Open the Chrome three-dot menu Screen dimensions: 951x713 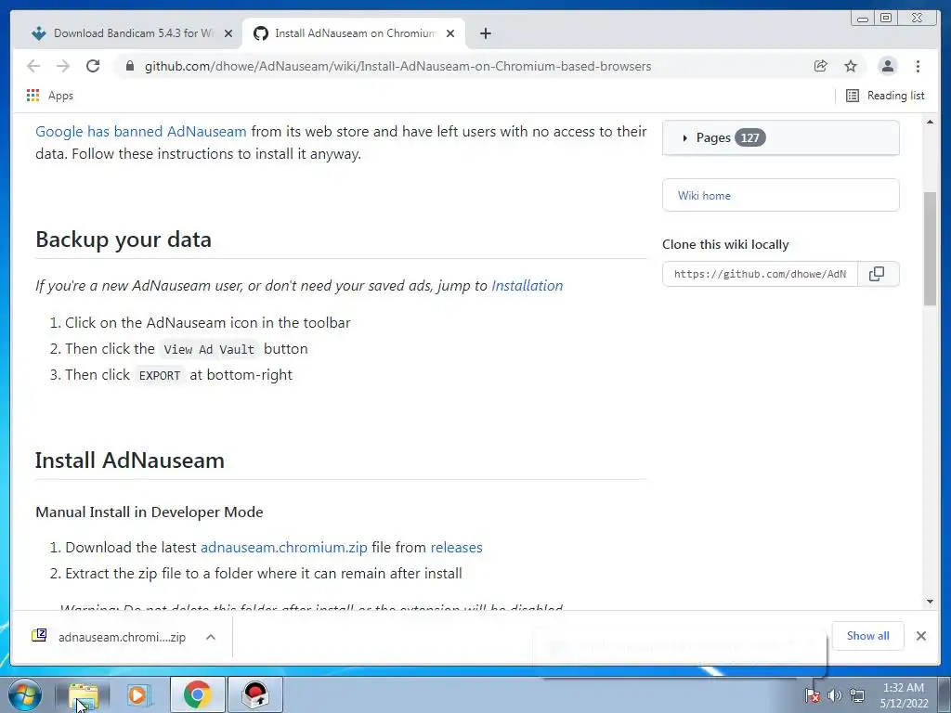918,66
